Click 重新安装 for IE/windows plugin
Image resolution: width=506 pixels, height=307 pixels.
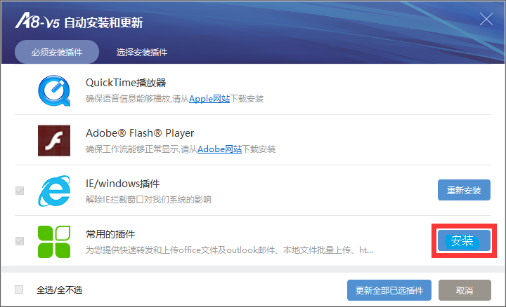(x=464, y=190)
